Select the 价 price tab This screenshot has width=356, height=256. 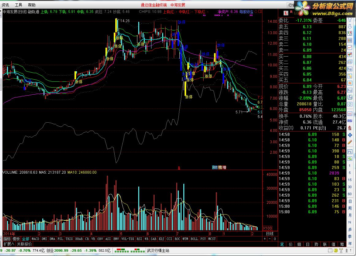pos(291,244)
